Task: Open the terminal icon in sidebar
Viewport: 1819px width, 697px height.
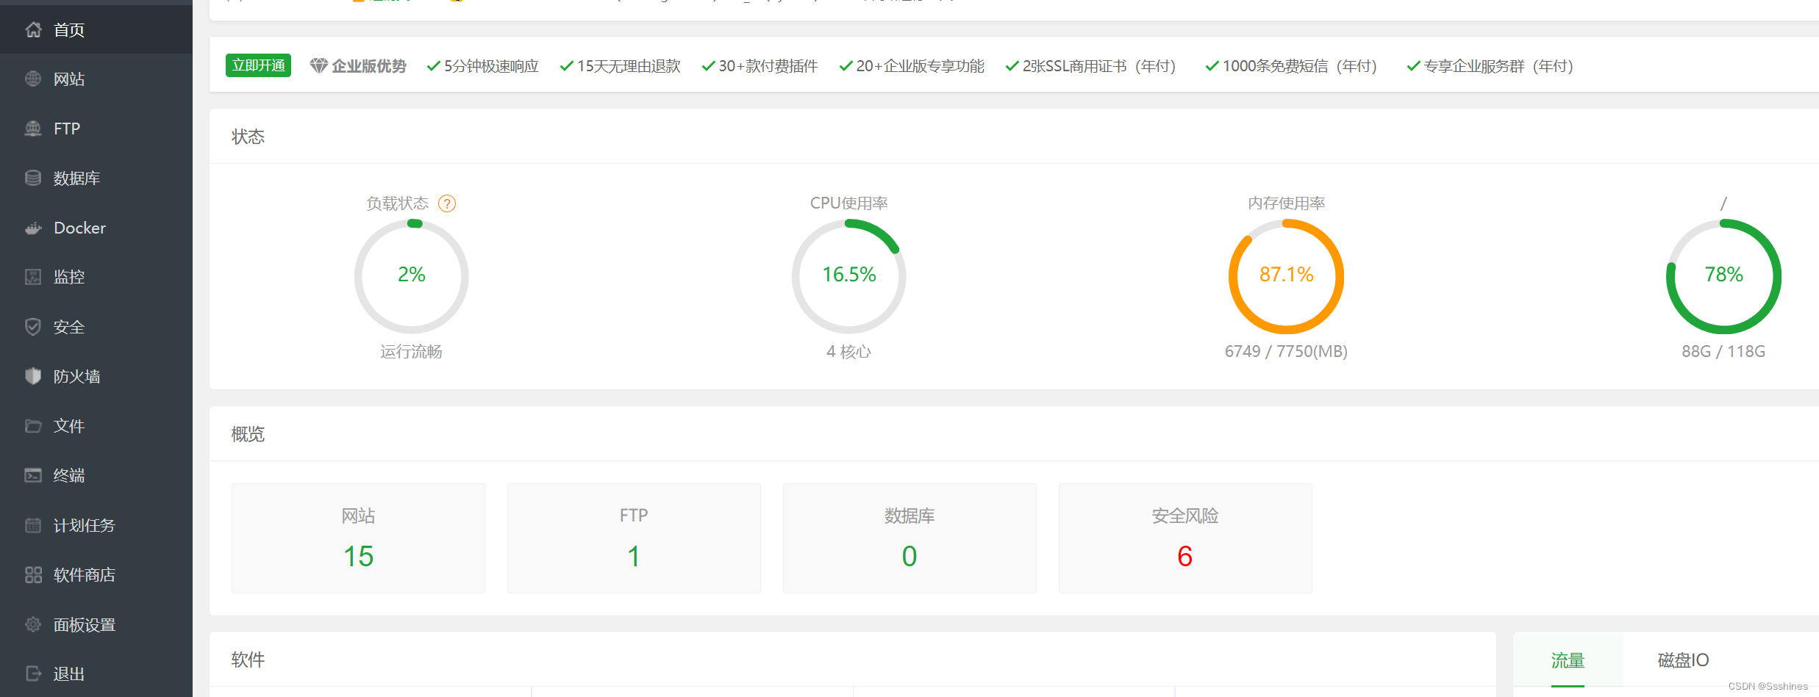Action: pyautogui.click(x=33, y=475)
